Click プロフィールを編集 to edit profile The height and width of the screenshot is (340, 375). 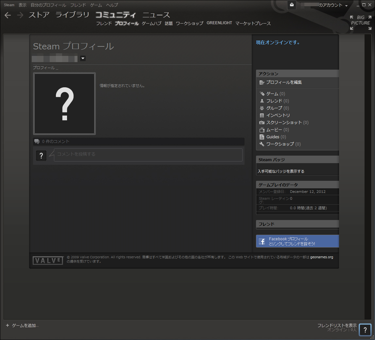tap(283, 82)
